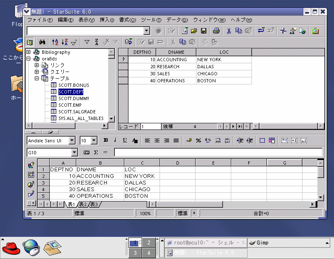The height and width of the screenshot is (259, 334).
Task: Click the New Document icon
Action: [185, 31]
